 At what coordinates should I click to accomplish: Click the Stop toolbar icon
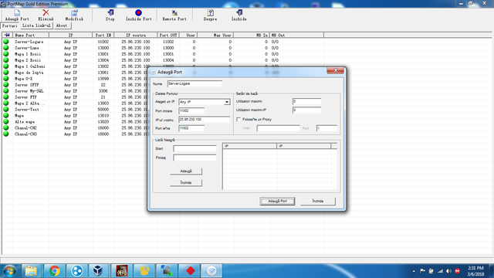(110, 12)
